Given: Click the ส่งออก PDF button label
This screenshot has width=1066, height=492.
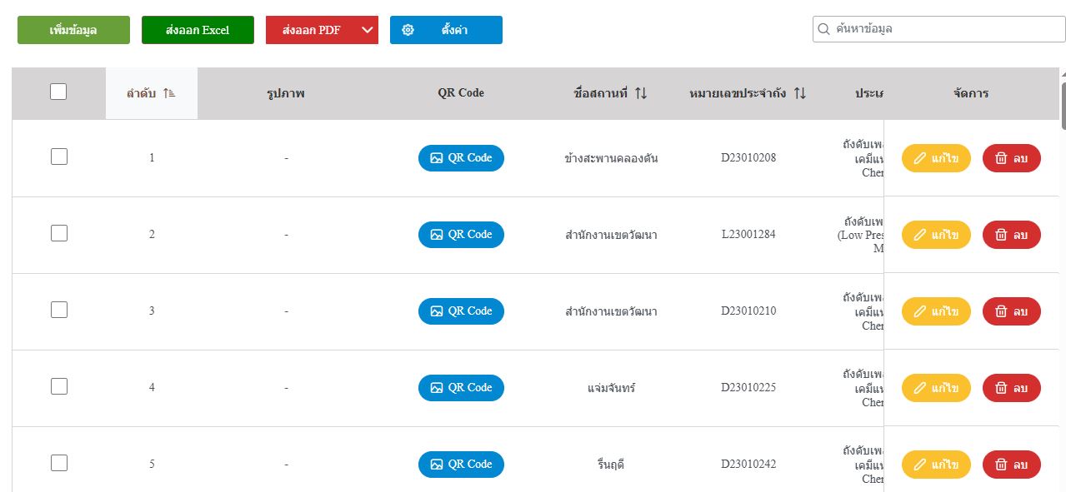Looking at the screenshot, I should pos(312,30).
